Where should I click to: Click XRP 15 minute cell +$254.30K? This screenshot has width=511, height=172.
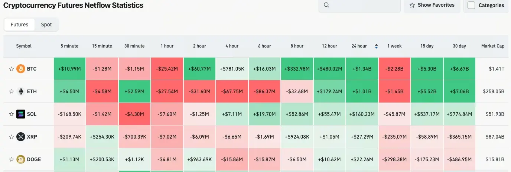click(102, 137)
